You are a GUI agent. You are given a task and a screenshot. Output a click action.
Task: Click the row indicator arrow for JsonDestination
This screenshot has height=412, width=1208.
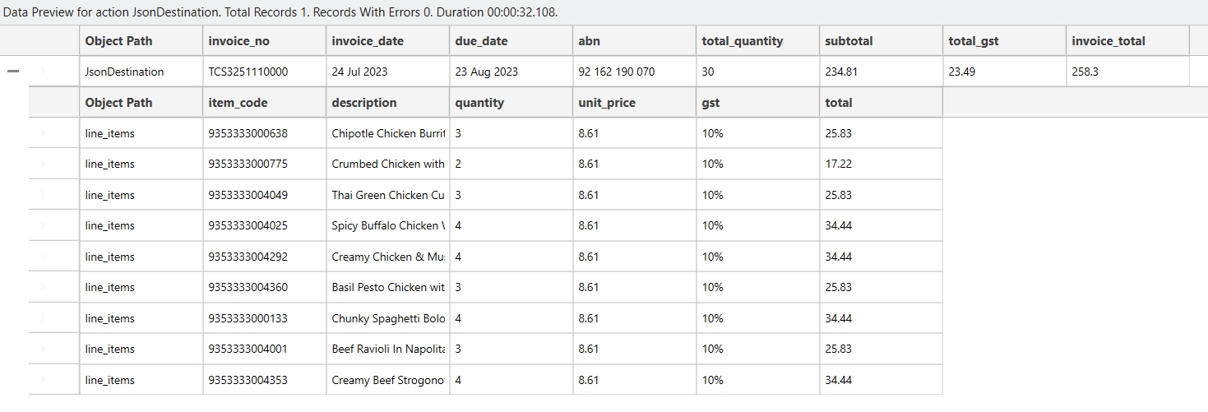click(x=44, y=72)
